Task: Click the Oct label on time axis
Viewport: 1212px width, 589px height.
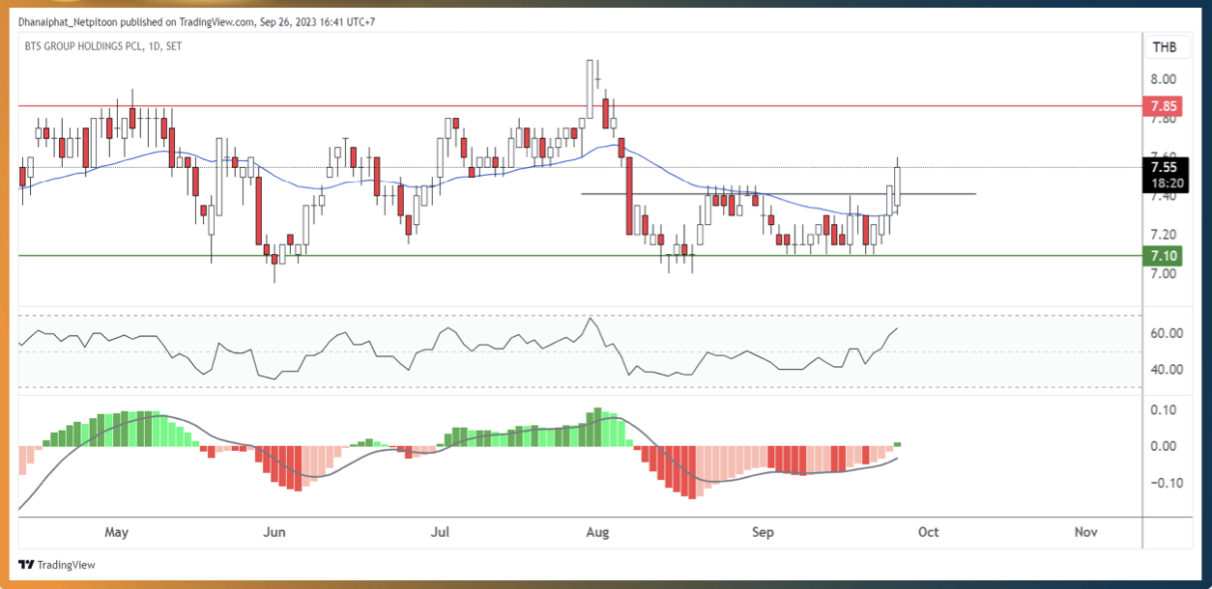Action: point(928,532)
